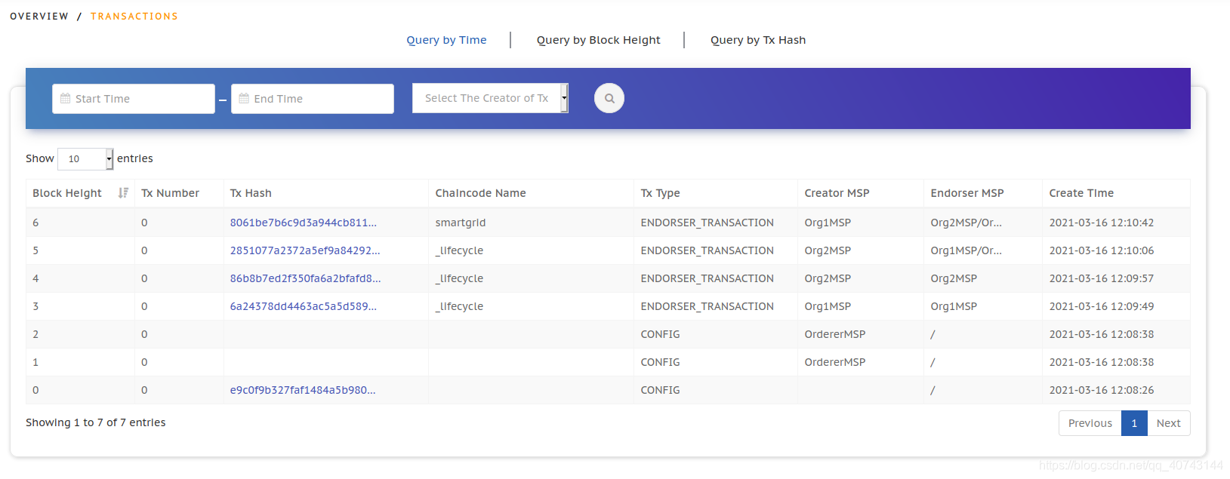Screen dimensions: 1230x479
Task: Switch to Query by Time tab
Action: click(x=446, y=40)
